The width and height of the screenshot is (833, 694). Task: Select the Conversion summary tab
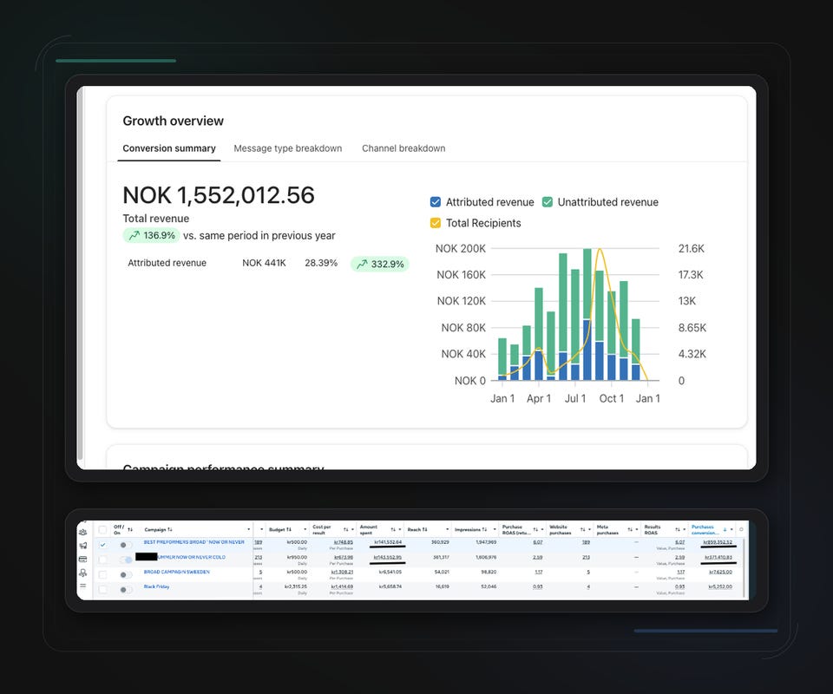169,148
